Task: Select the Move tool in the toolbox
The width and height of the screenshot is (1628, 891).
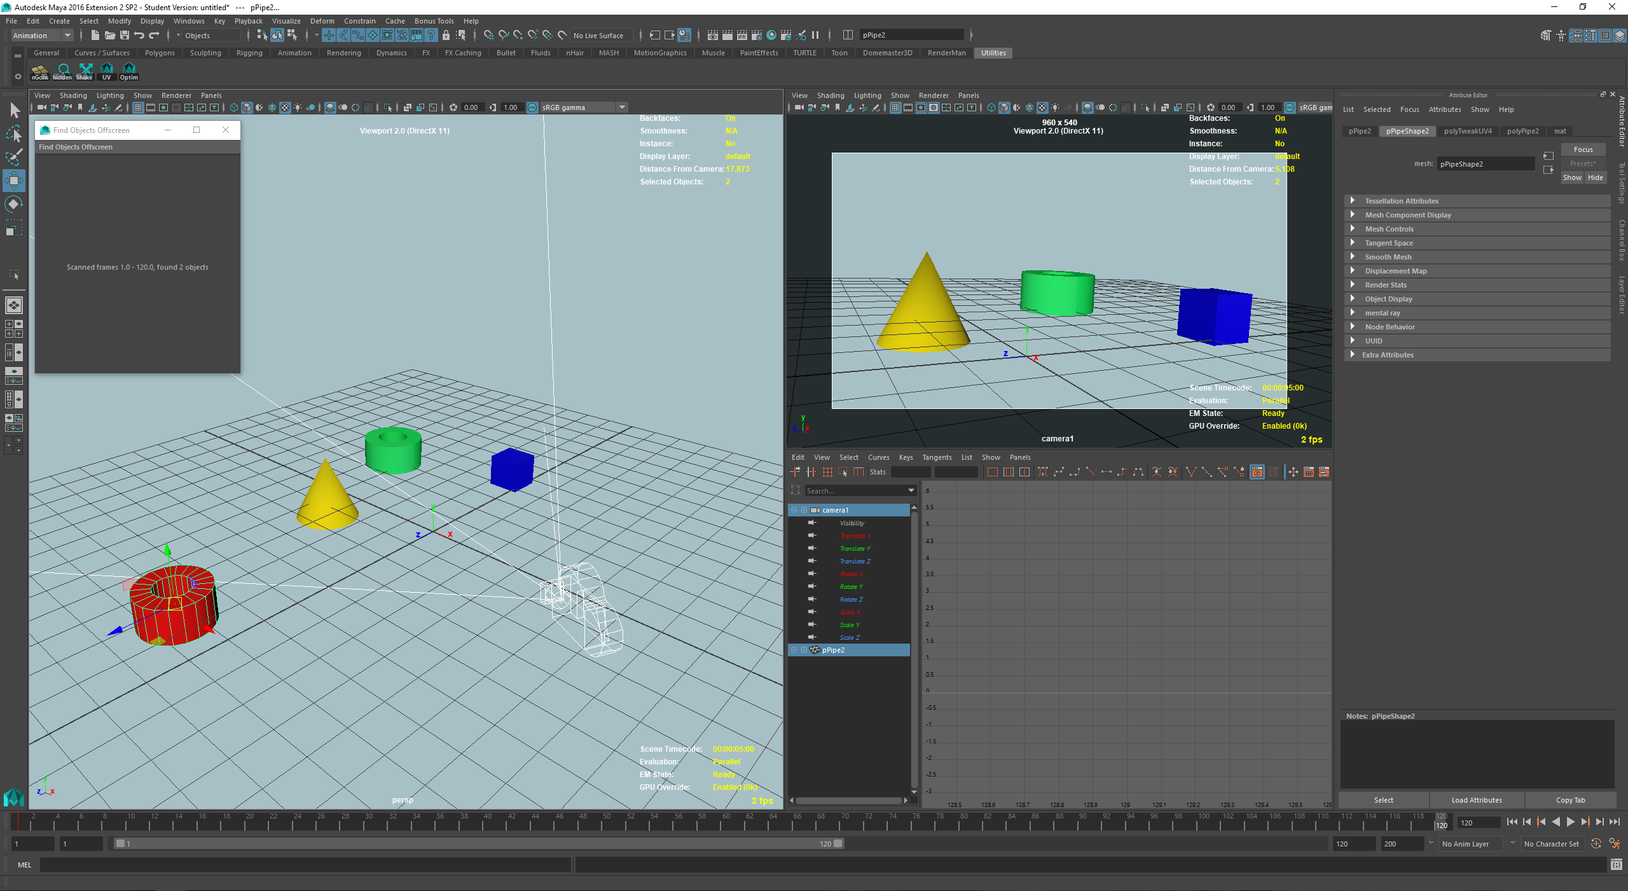Action: pyautogui.click(x=13, y=181)
